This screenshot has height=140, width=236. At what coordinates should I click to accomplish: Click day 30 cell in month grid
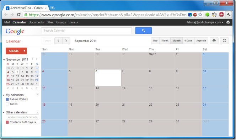click(x=188, y=128)
